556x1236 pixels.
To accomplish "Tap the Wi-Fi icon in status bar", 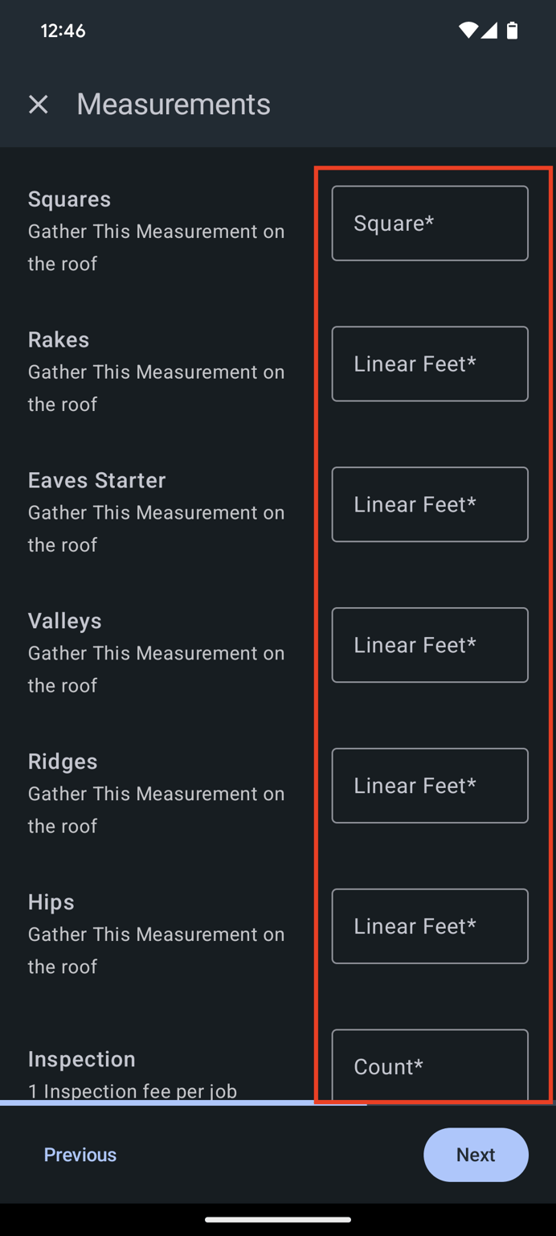I will (x=468, y=31).
